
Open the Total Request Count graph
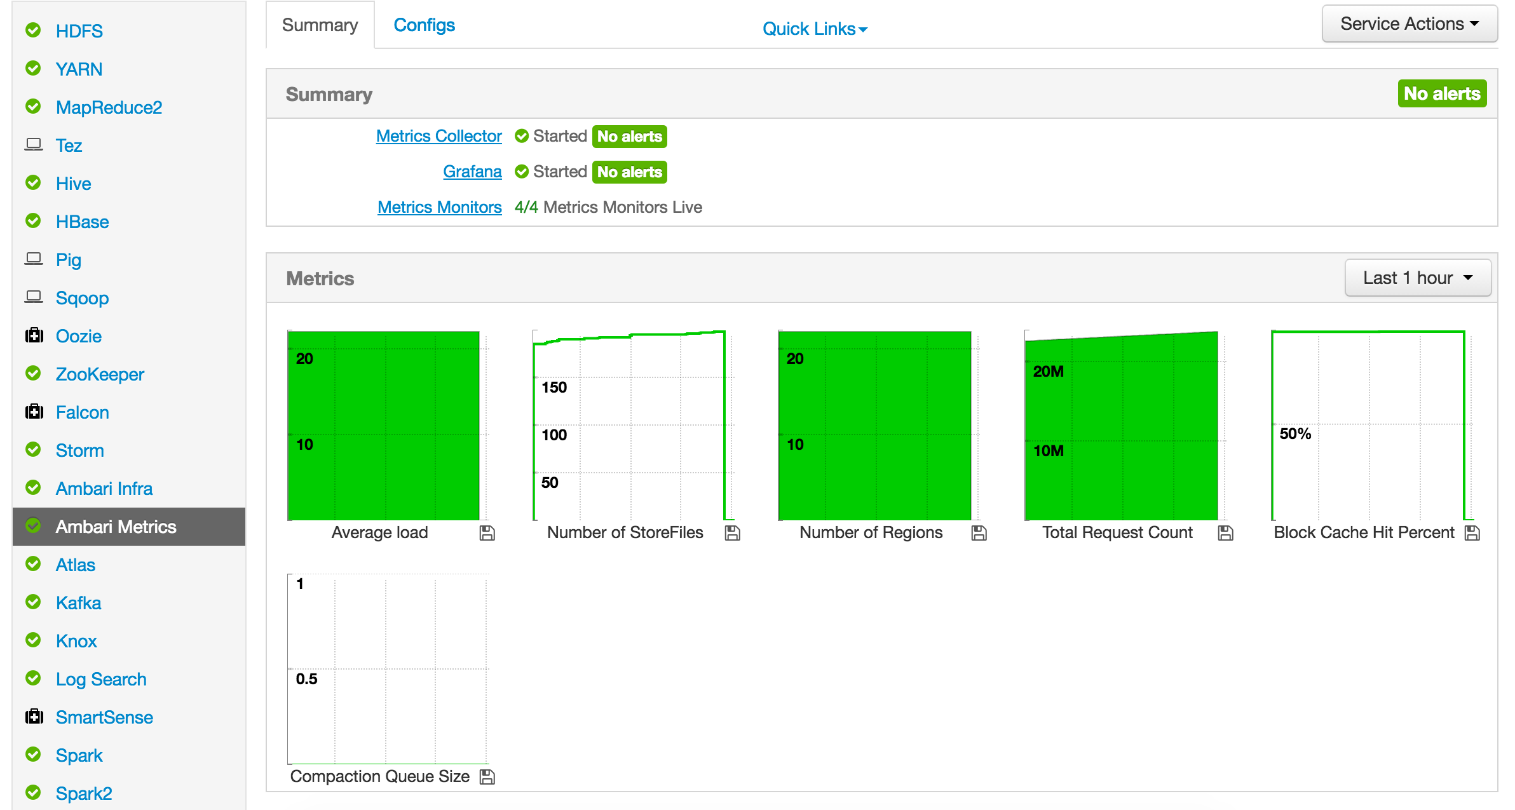coord(1121,426)
